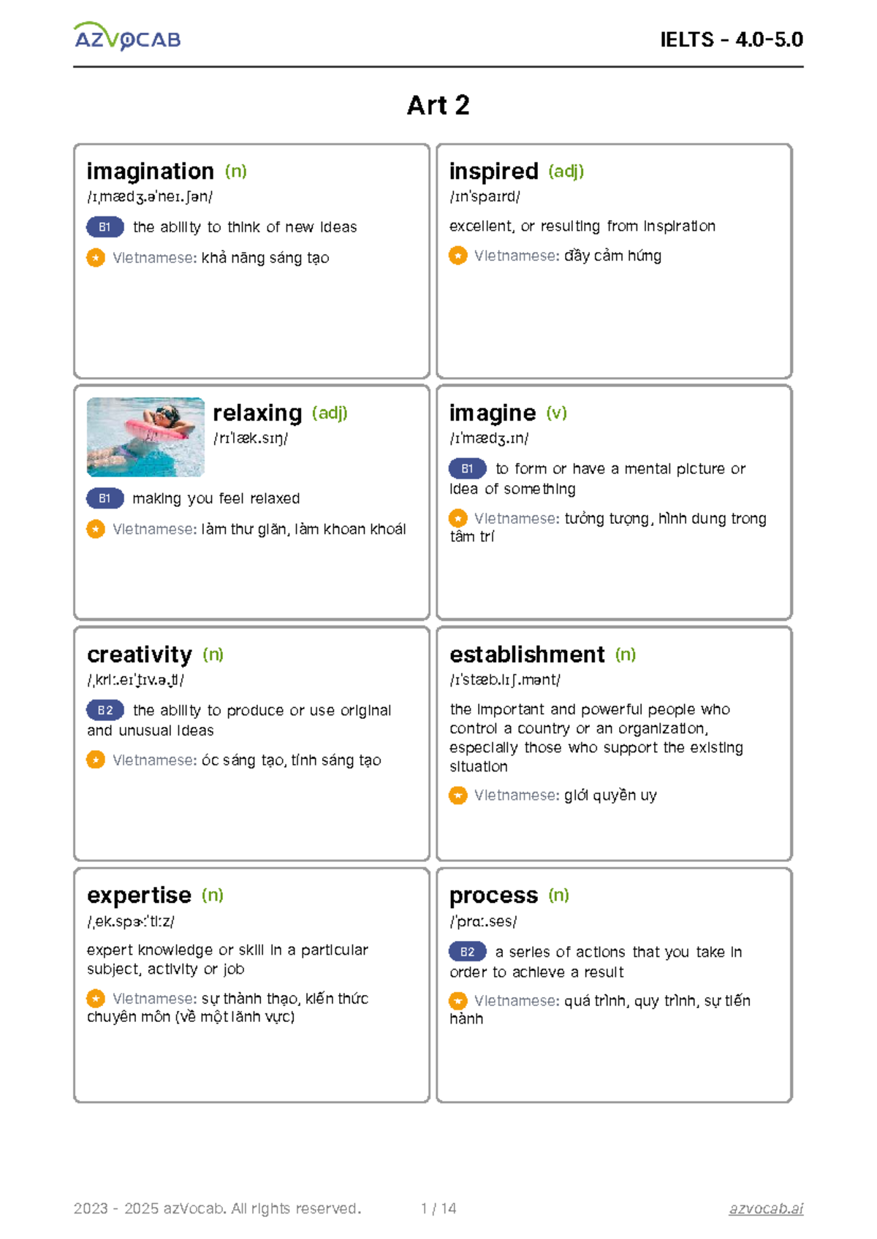Click the star icon in the relaxing card
The height and width of the screenshot is (1239, 877).
click(x=96, y=529)
